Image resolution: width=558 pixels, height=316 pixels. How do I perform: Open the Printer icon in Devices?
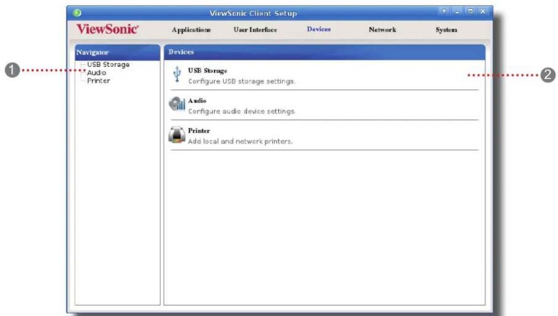coord(177,135)
